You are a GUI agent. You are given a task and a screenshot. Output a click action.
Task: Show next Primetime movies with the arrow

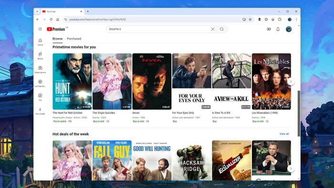pyautogui.click(x=291, y=82)
